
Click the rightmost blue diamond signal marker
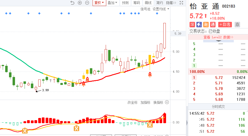pos(157,13)
